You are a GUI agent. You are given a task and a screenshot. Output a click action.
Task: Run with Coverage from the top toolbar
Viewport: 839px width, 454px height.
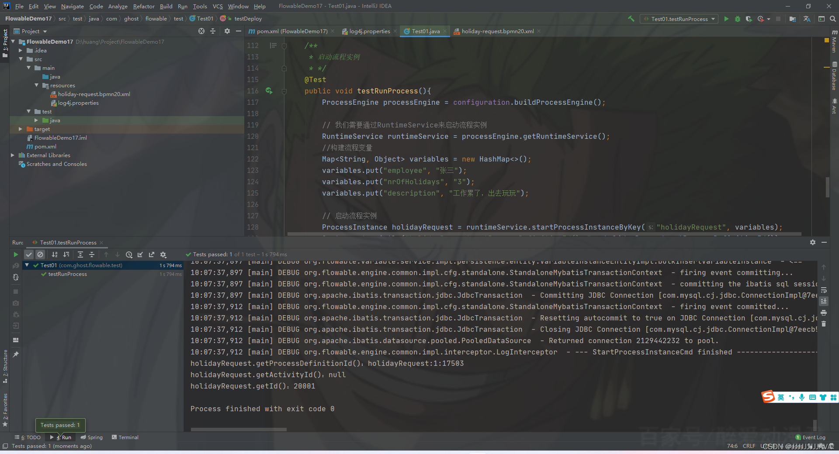click(749, 19)
